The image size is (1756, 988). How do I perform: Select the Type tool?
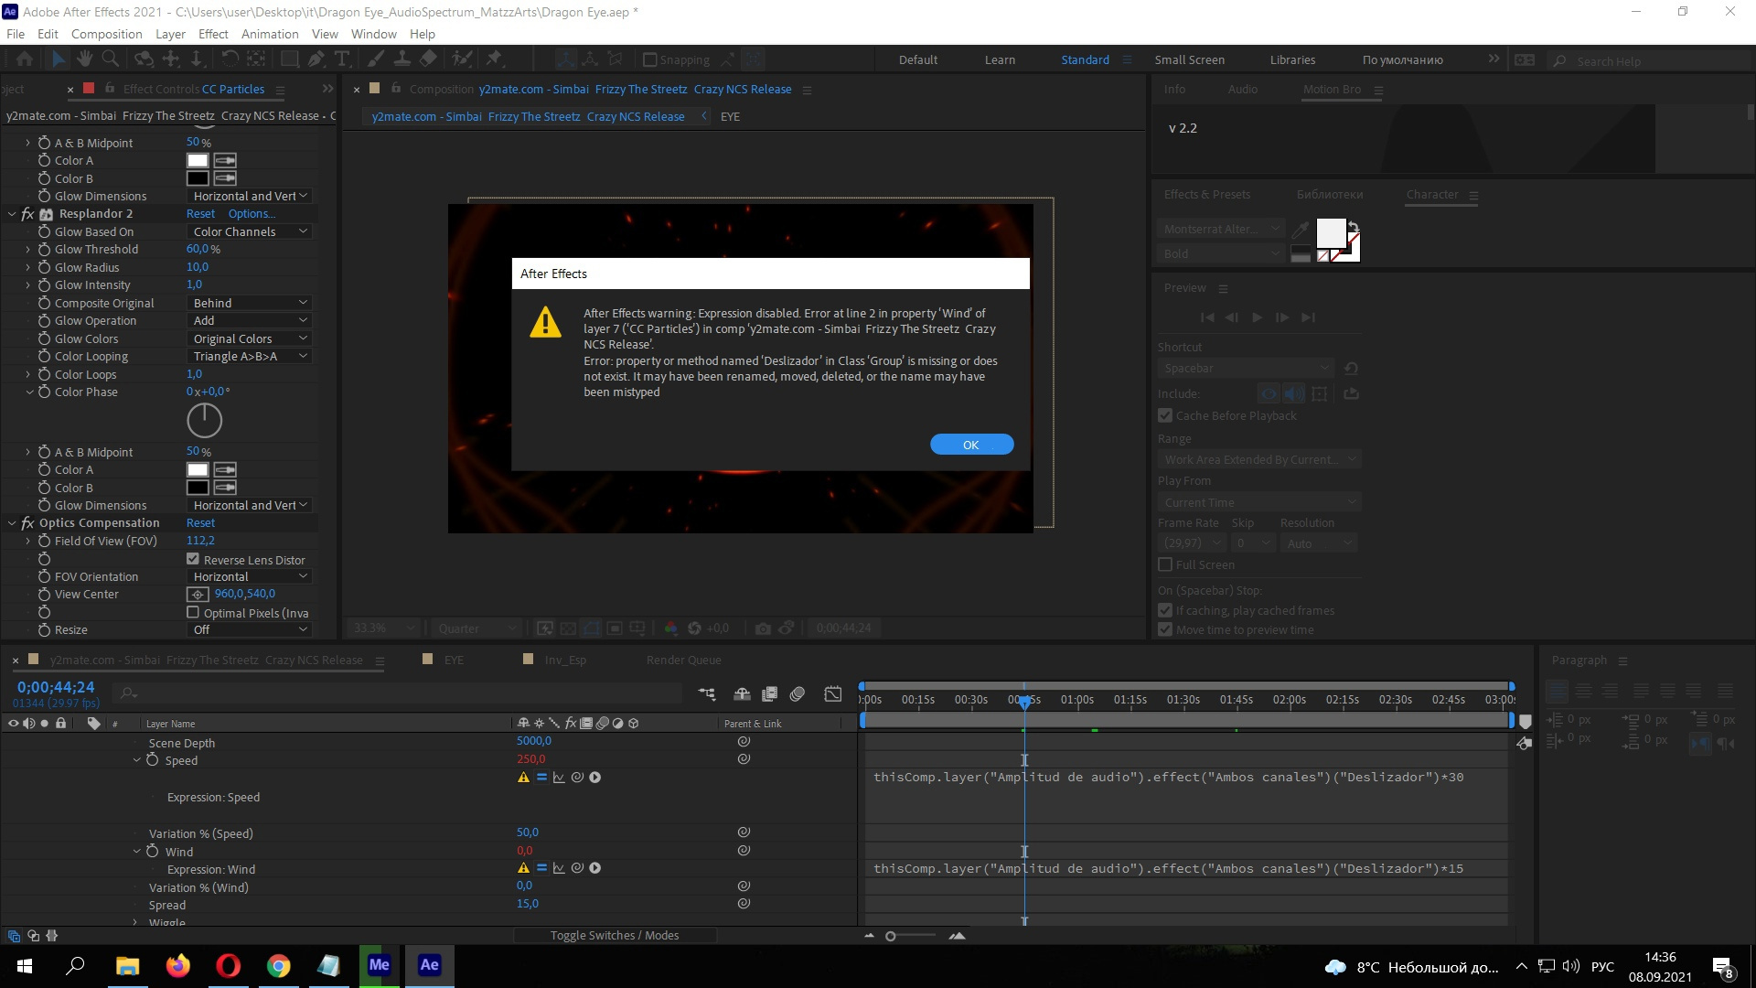[x=342, y=59]
